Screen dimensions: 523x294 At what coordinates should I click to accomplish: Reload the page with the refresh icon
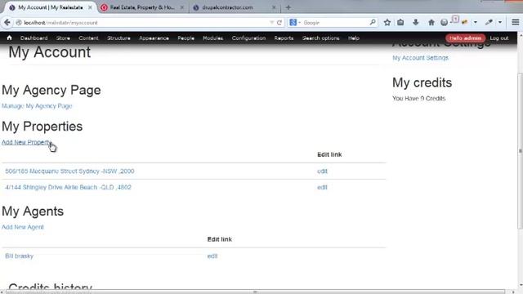point(279,23)
